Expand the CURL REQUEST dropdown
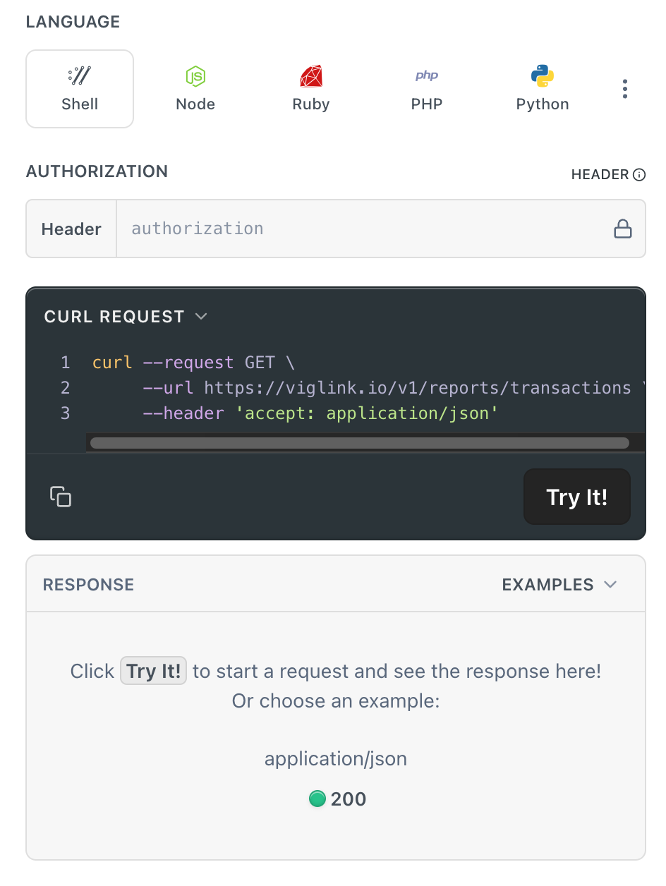666x886 pixels. [126, 317]
